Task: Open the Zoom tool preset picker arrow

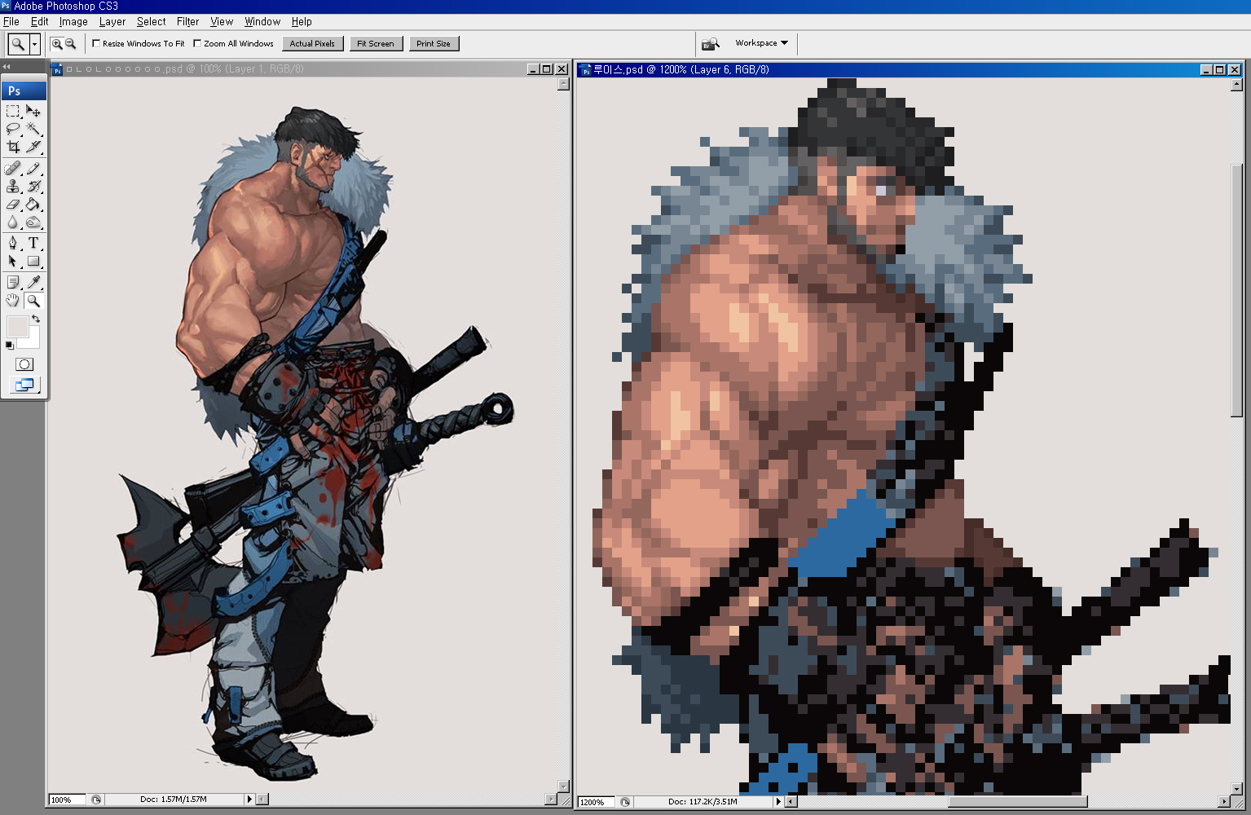Action: coord(35,44)
